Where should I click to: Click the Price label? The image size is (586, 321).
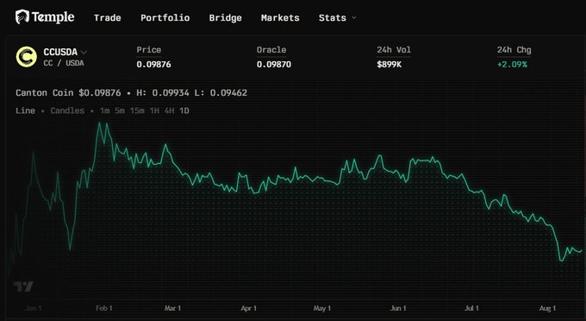(x=149, y=50)
